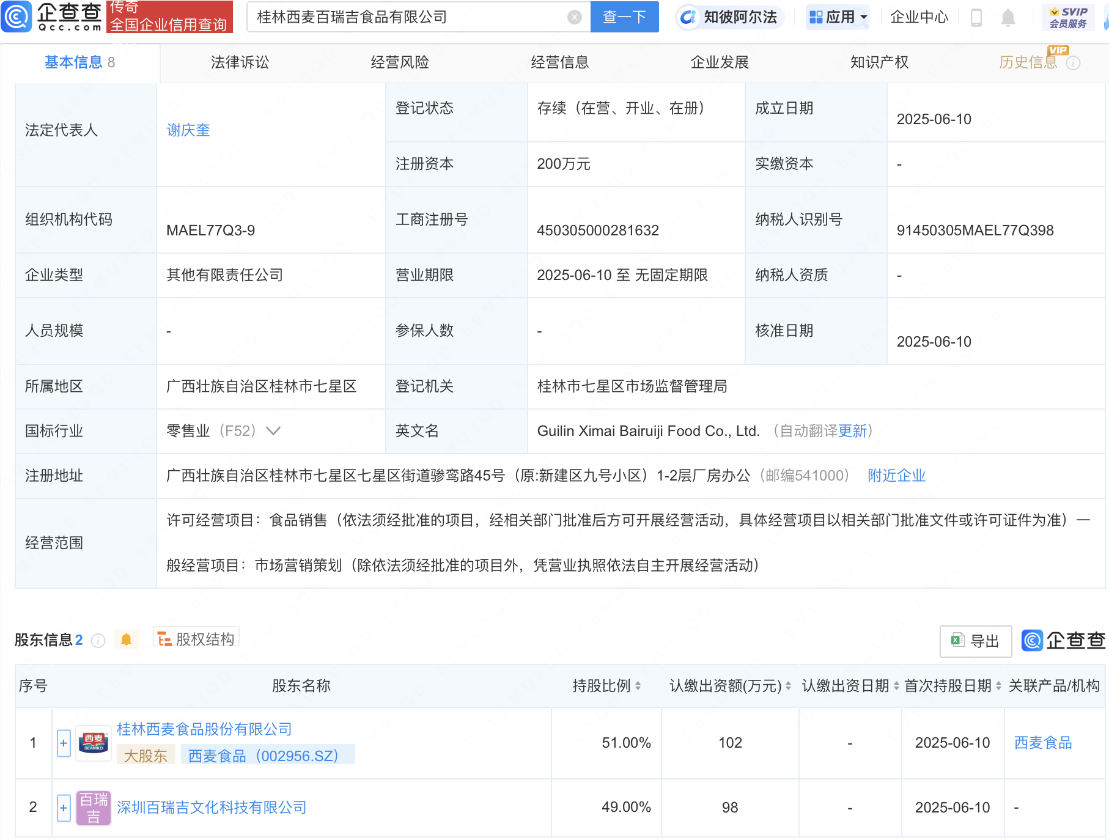Click the 百瑞吉 company logo thumbnail
The width and height of the screenshot is (1109, 840).
point(94,808)
